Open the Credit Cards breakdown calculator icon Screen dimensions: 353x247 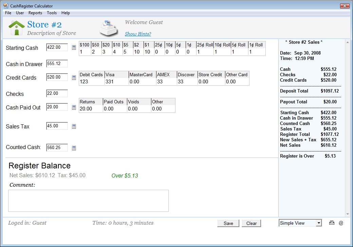(74, 77)
